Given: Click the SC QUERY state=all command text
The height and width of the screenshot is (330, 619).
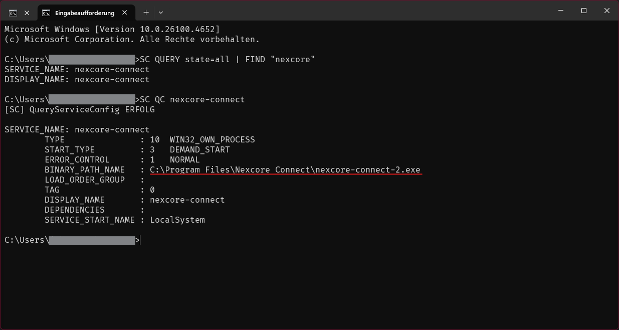Looking at the screenshot, I should [x=185, y=59].
